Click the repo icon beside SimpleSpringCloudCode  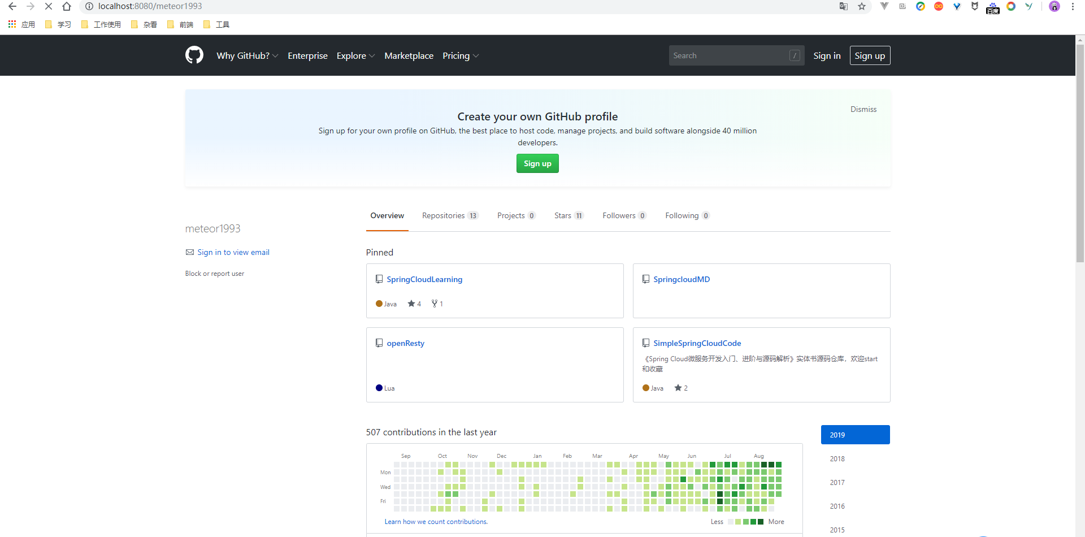tap(646, 343)
